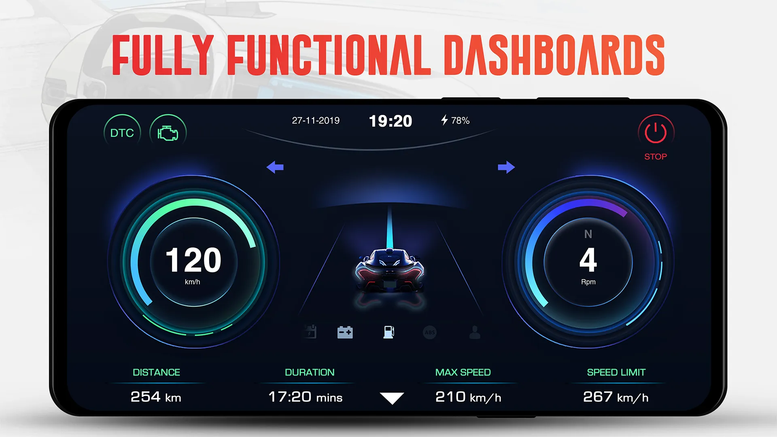Select the fuel level icon
The width and height of the screenshot is (777, 437).
(x=388, y=331)
